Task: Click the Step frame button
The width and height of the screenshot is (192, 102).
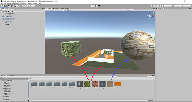Action: (99, 6)
